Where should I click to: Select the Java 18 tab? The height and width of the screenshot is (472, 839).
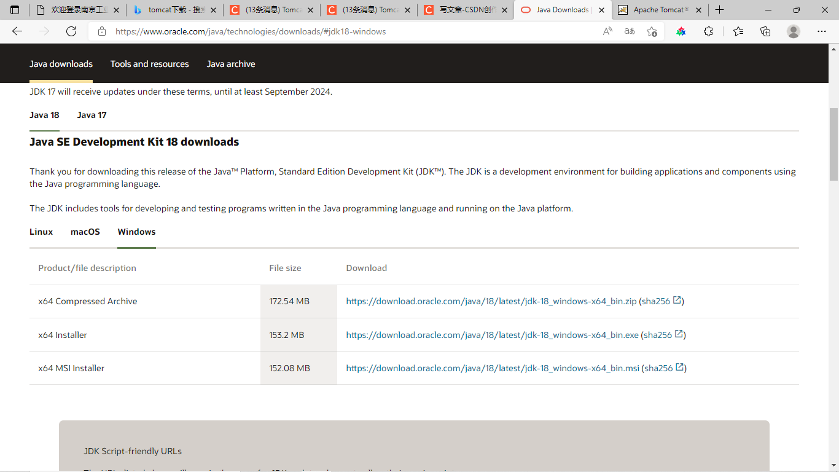click(x=44, y=115)
